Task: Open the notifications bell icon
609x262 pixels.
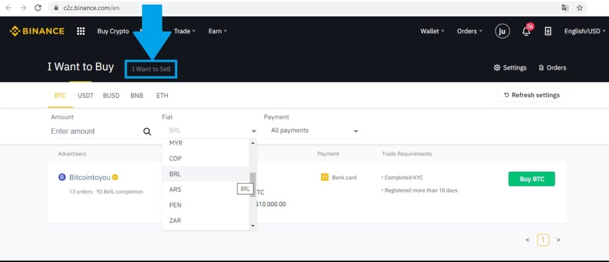Action: coord(526,31)
